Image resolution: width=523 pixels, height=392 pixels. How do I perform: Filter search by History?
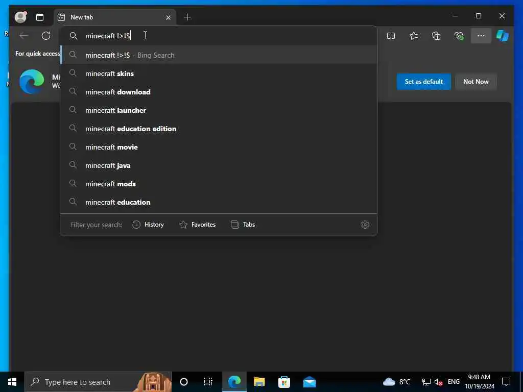point(148,225)
